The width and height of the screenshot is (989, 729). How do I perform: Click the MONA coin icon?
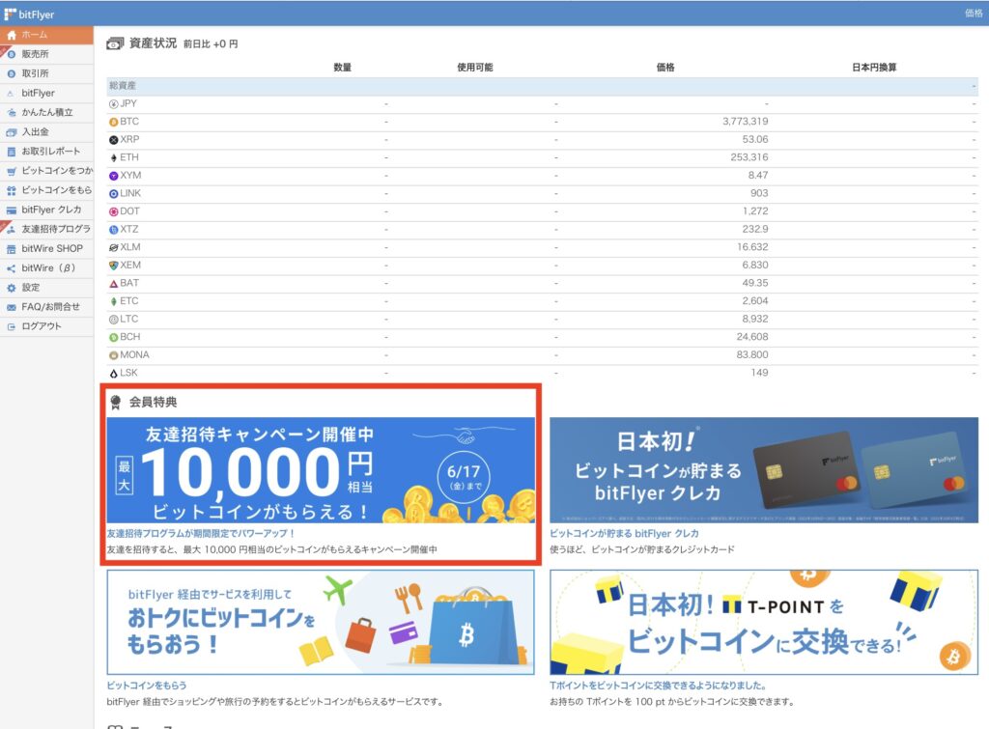(x=114, y=355)
